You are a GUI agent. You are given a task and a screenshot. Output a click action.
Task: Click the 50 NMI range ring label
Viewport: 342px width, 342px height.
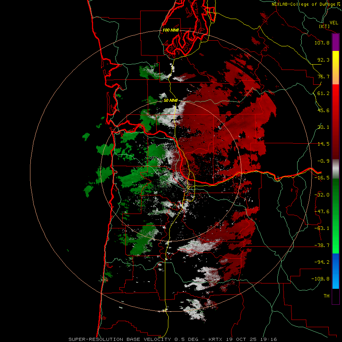point(171,100)
